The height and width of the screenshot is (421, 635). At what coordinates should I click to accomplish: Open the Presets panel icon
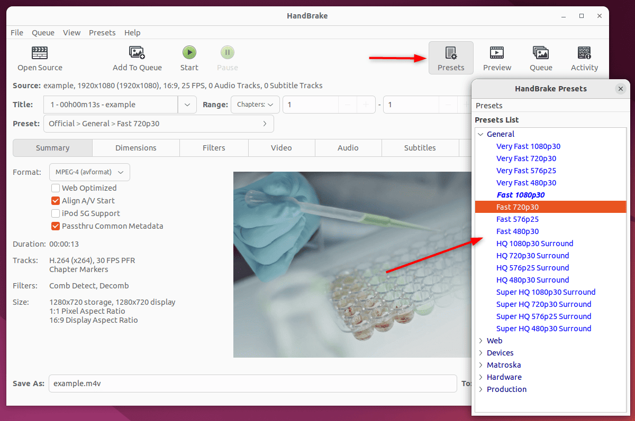tap(451, 57)
